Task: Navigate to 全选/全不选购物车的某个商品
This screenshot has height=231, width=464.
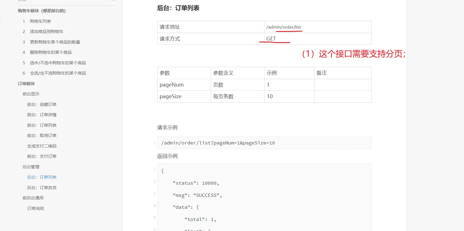Action: (x=58, y=73)
